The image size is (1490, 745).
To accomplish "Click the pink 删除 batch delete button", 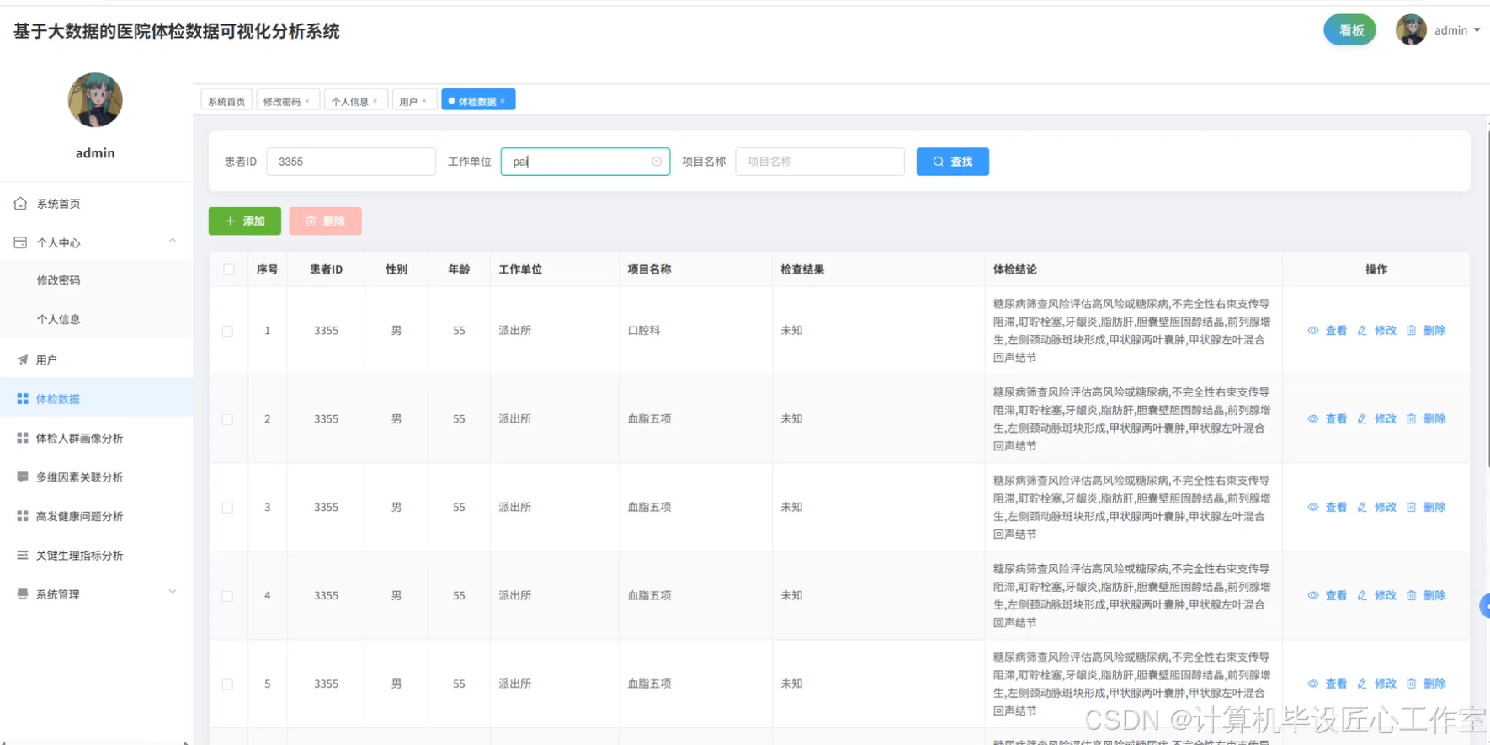I will (x=325, y=221).
